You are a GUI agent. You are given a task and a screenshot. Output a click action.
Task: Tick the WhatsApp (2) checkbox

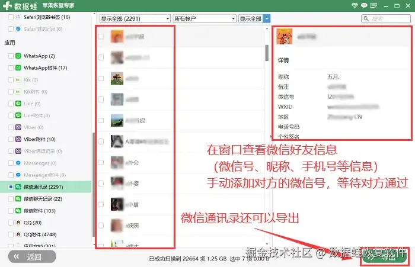[x=11, y=56]
